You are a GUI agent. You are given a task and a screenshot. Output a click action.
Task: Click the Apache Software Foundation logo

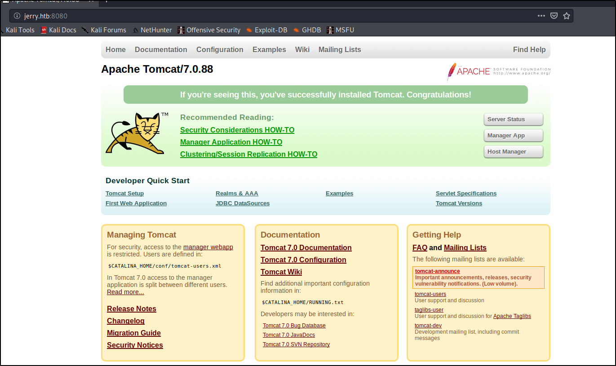pyautogui.click(x=499, y=71)
